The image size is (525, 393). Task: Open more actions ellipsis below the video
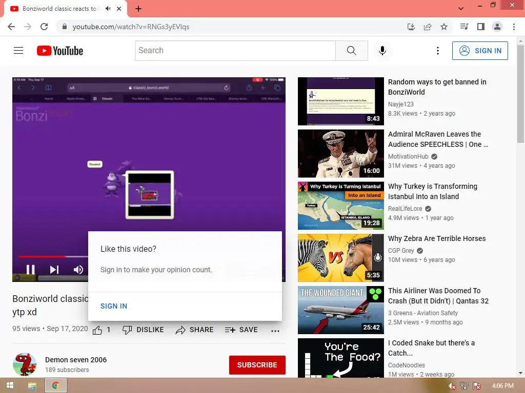(275, 331)
